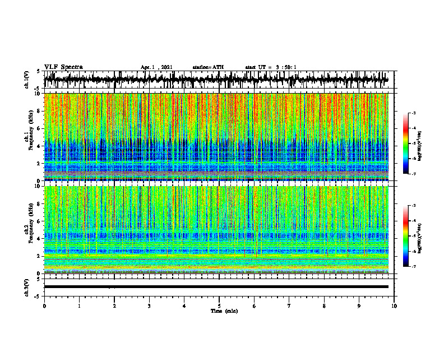This screenshot has height=343, width=444.
Task: Click the ch.2 colorbar log(PSD) label
Action: [419, 238]
